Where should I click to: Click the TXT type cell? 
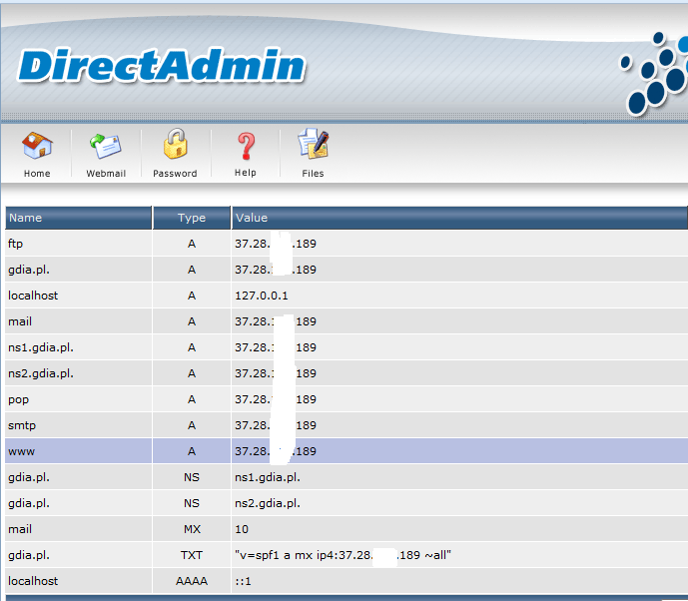tap(192, 555)
